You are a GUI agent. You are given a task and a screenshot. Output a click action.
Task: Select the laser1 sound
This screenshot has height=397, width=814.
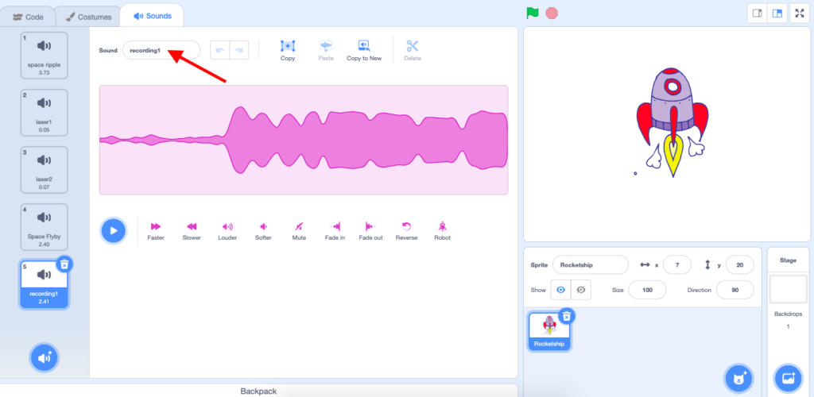(x=45, y=113)
